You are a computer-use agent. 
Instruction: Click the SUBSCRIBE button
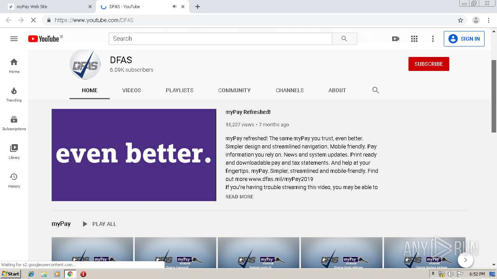pyautogui.click(x=429, y=64)
